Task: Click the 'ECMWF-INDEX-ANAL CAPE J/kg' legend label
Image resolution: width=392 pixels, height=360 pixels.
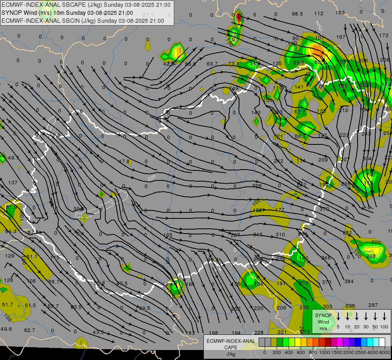Action: (x=231, y=348)
